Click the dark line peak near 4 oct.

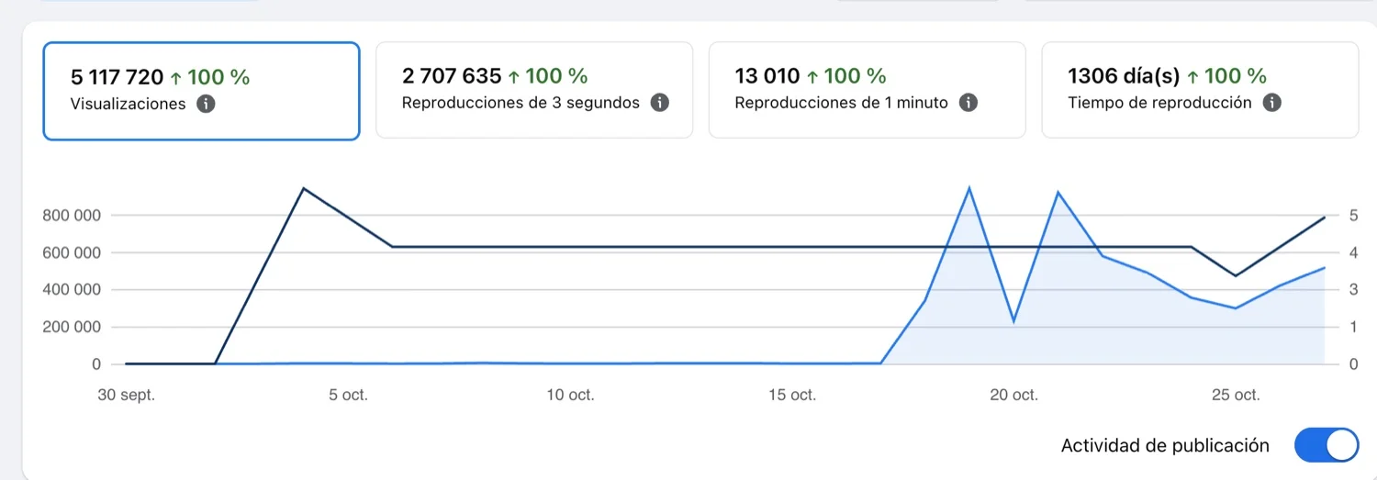point(304,189)
